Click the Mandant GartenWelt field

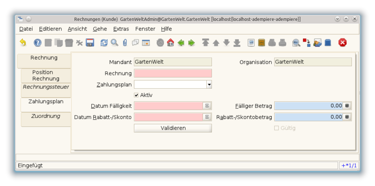point(173,62)
